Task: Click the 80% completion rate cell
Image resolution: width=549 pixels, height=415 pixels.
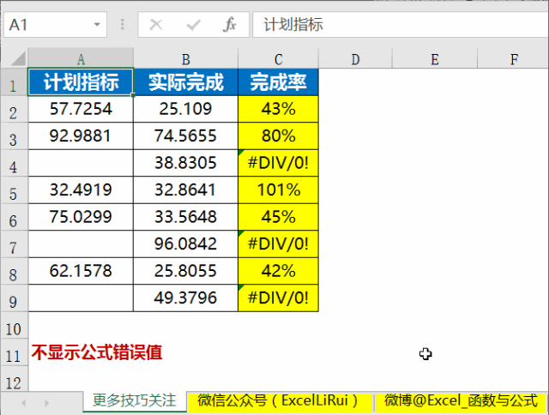Action: (278, 136)
